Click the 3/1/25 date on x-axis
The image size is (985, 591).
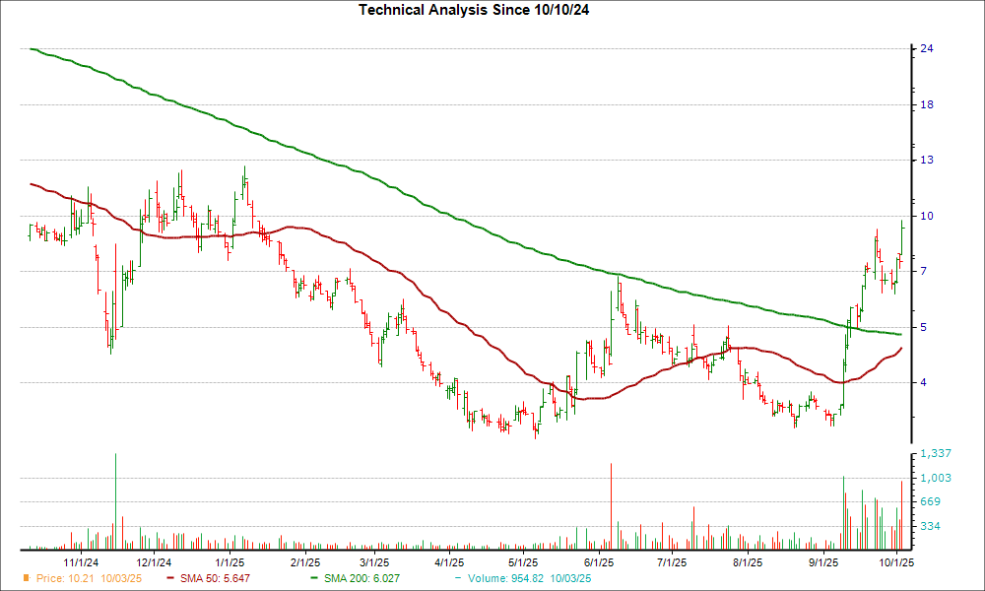[x=375, y=562]
